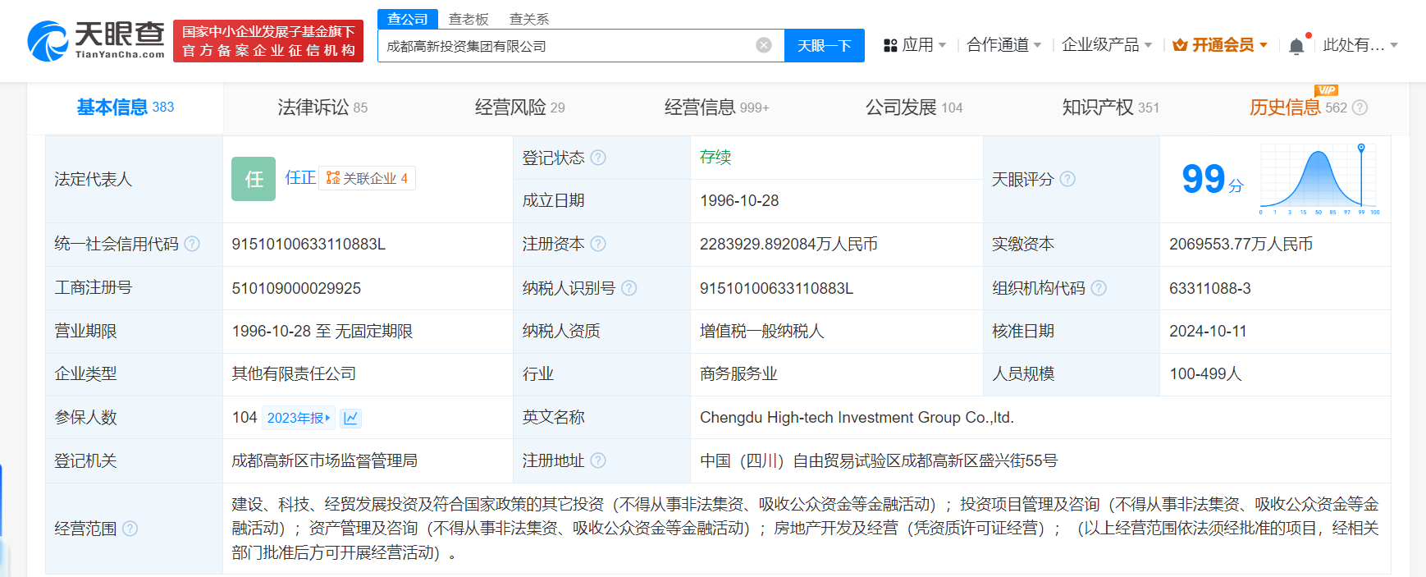Image resolution: width=1426 pixels, height=577 pixels.
Task: Switch to the 查公司 search tab
Action: point(408,19)
